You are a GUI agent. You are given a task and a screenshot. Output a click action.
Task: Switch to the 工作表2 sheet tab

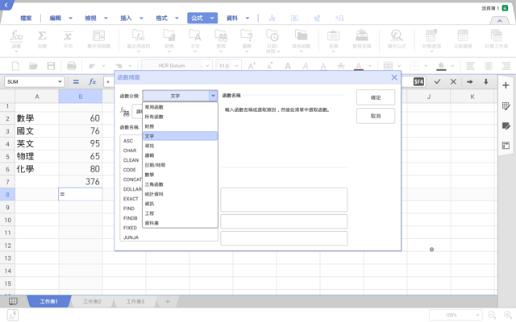92,301
